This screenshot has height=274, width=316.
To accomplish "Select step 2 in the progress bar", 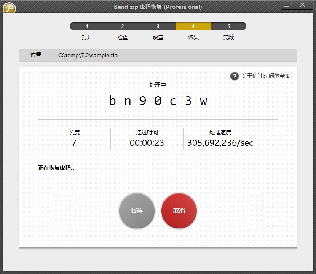I will [x=123, y=27].
